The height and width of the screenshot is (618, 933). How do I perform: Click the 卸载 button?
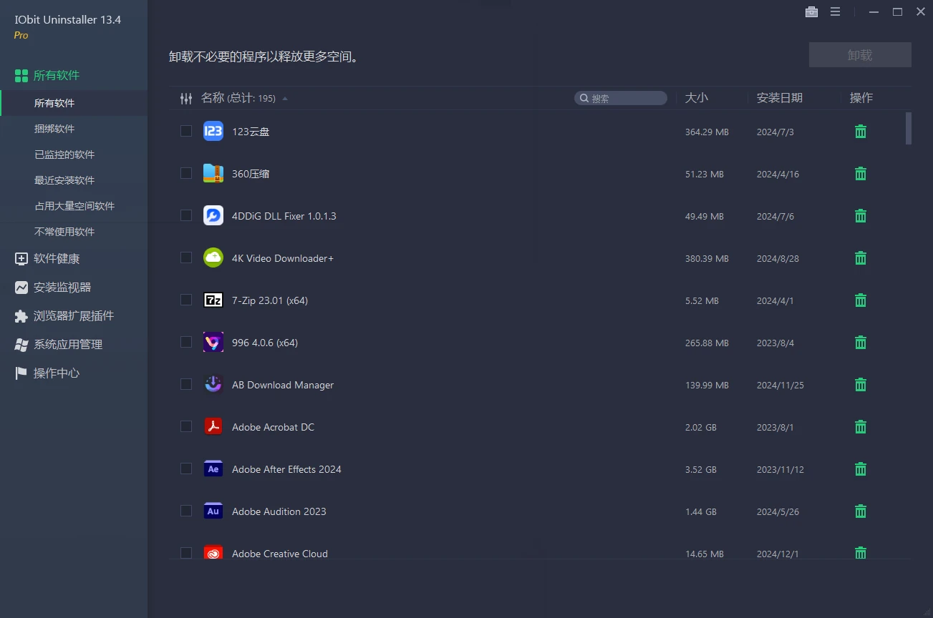pyautogui.click(x=860, y=55)
